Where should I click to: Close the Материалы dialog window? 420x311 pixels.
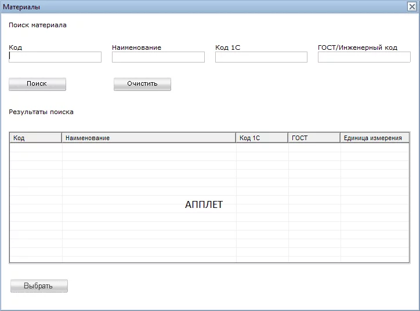(x=412, y=6)
